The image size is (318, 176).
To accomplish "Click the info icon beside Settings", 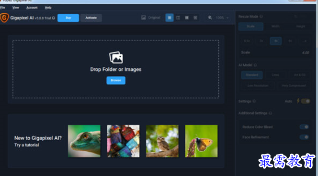I will tap(254, 101).
